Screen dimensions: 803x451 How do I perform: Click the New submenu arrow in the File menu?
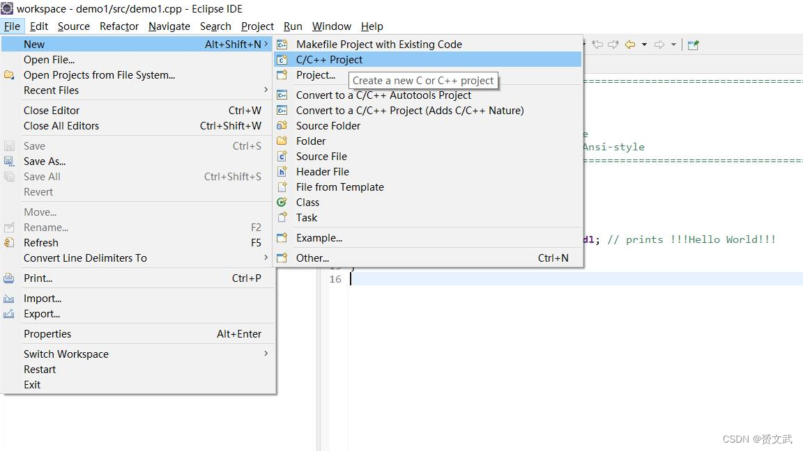tap(266, 45)
